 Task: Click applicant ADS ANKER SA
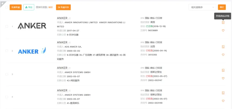coord(73,47)
